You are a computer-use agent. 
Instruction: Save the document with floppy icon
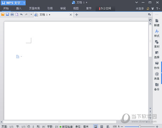[7, 14]
